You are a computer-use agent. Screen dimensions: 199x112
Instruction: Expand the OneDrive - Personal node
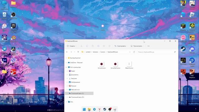[x=66, y=63]
